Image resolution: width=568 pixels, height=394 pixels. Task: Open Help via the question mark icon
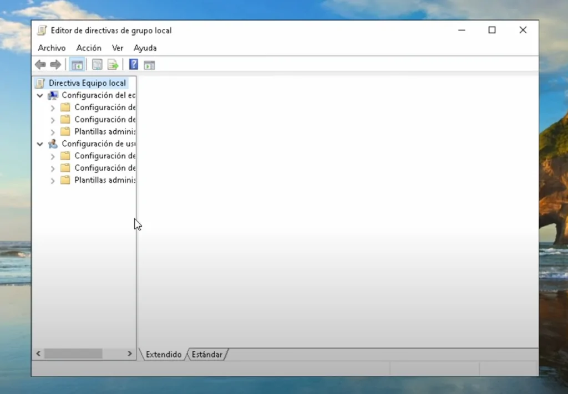[133, 64]
